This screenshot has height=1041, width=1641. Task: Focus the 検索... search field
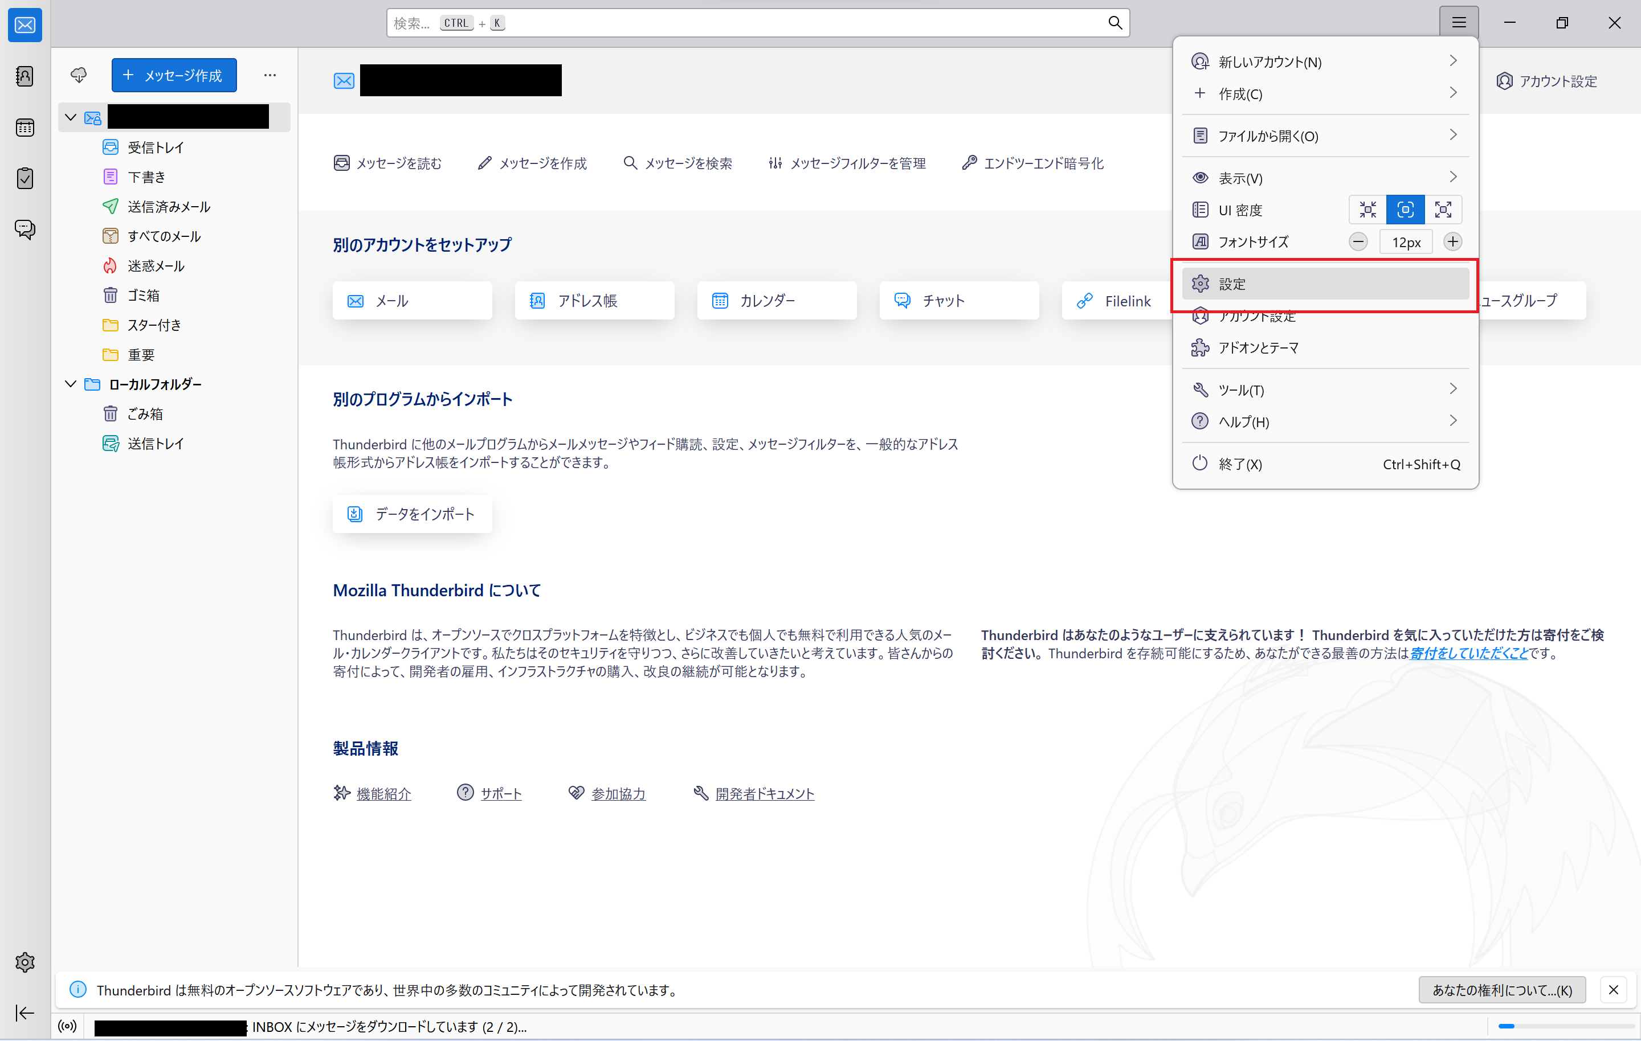pyautogui.click(x=758, y=22)
